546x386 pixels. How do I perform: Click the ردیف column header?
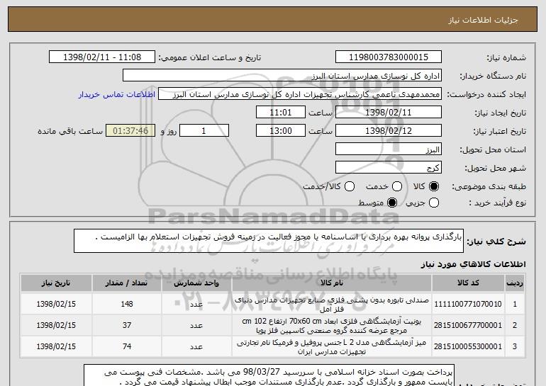pyautogui.click(x=515, y=283)
